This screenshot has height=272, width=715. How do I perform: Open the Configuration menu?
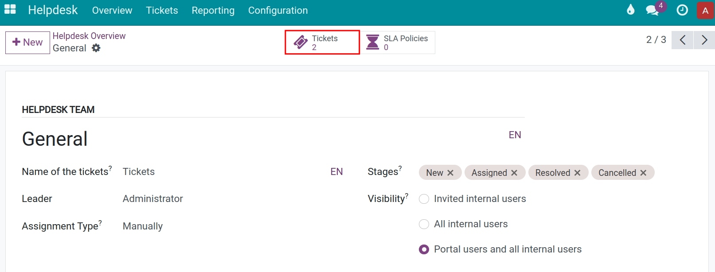point(278,10)
